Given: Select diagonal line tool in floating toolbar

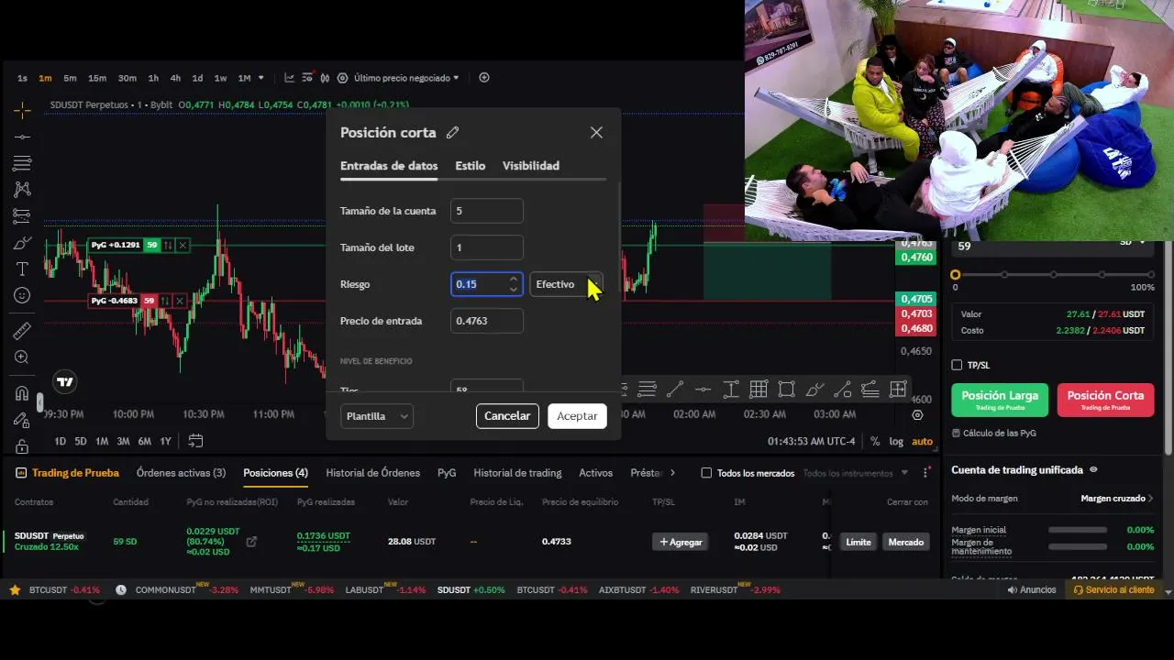Looking at the screenshot, I should point(675,390).
